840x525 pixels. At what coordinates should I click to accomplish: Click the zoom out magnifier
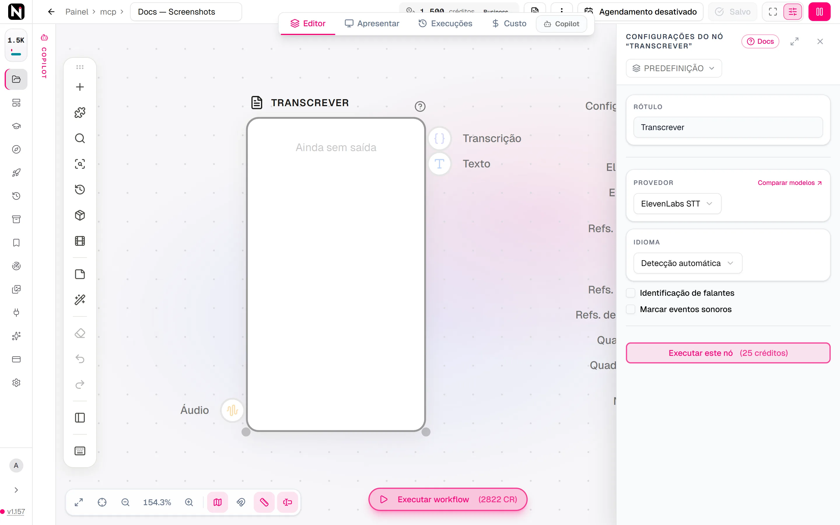click(x=125, y=502)
